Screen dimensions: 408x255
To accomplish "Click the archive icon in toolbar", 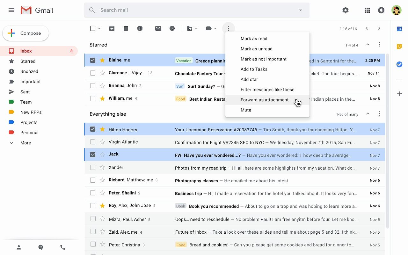I will [x=112, y=28].
